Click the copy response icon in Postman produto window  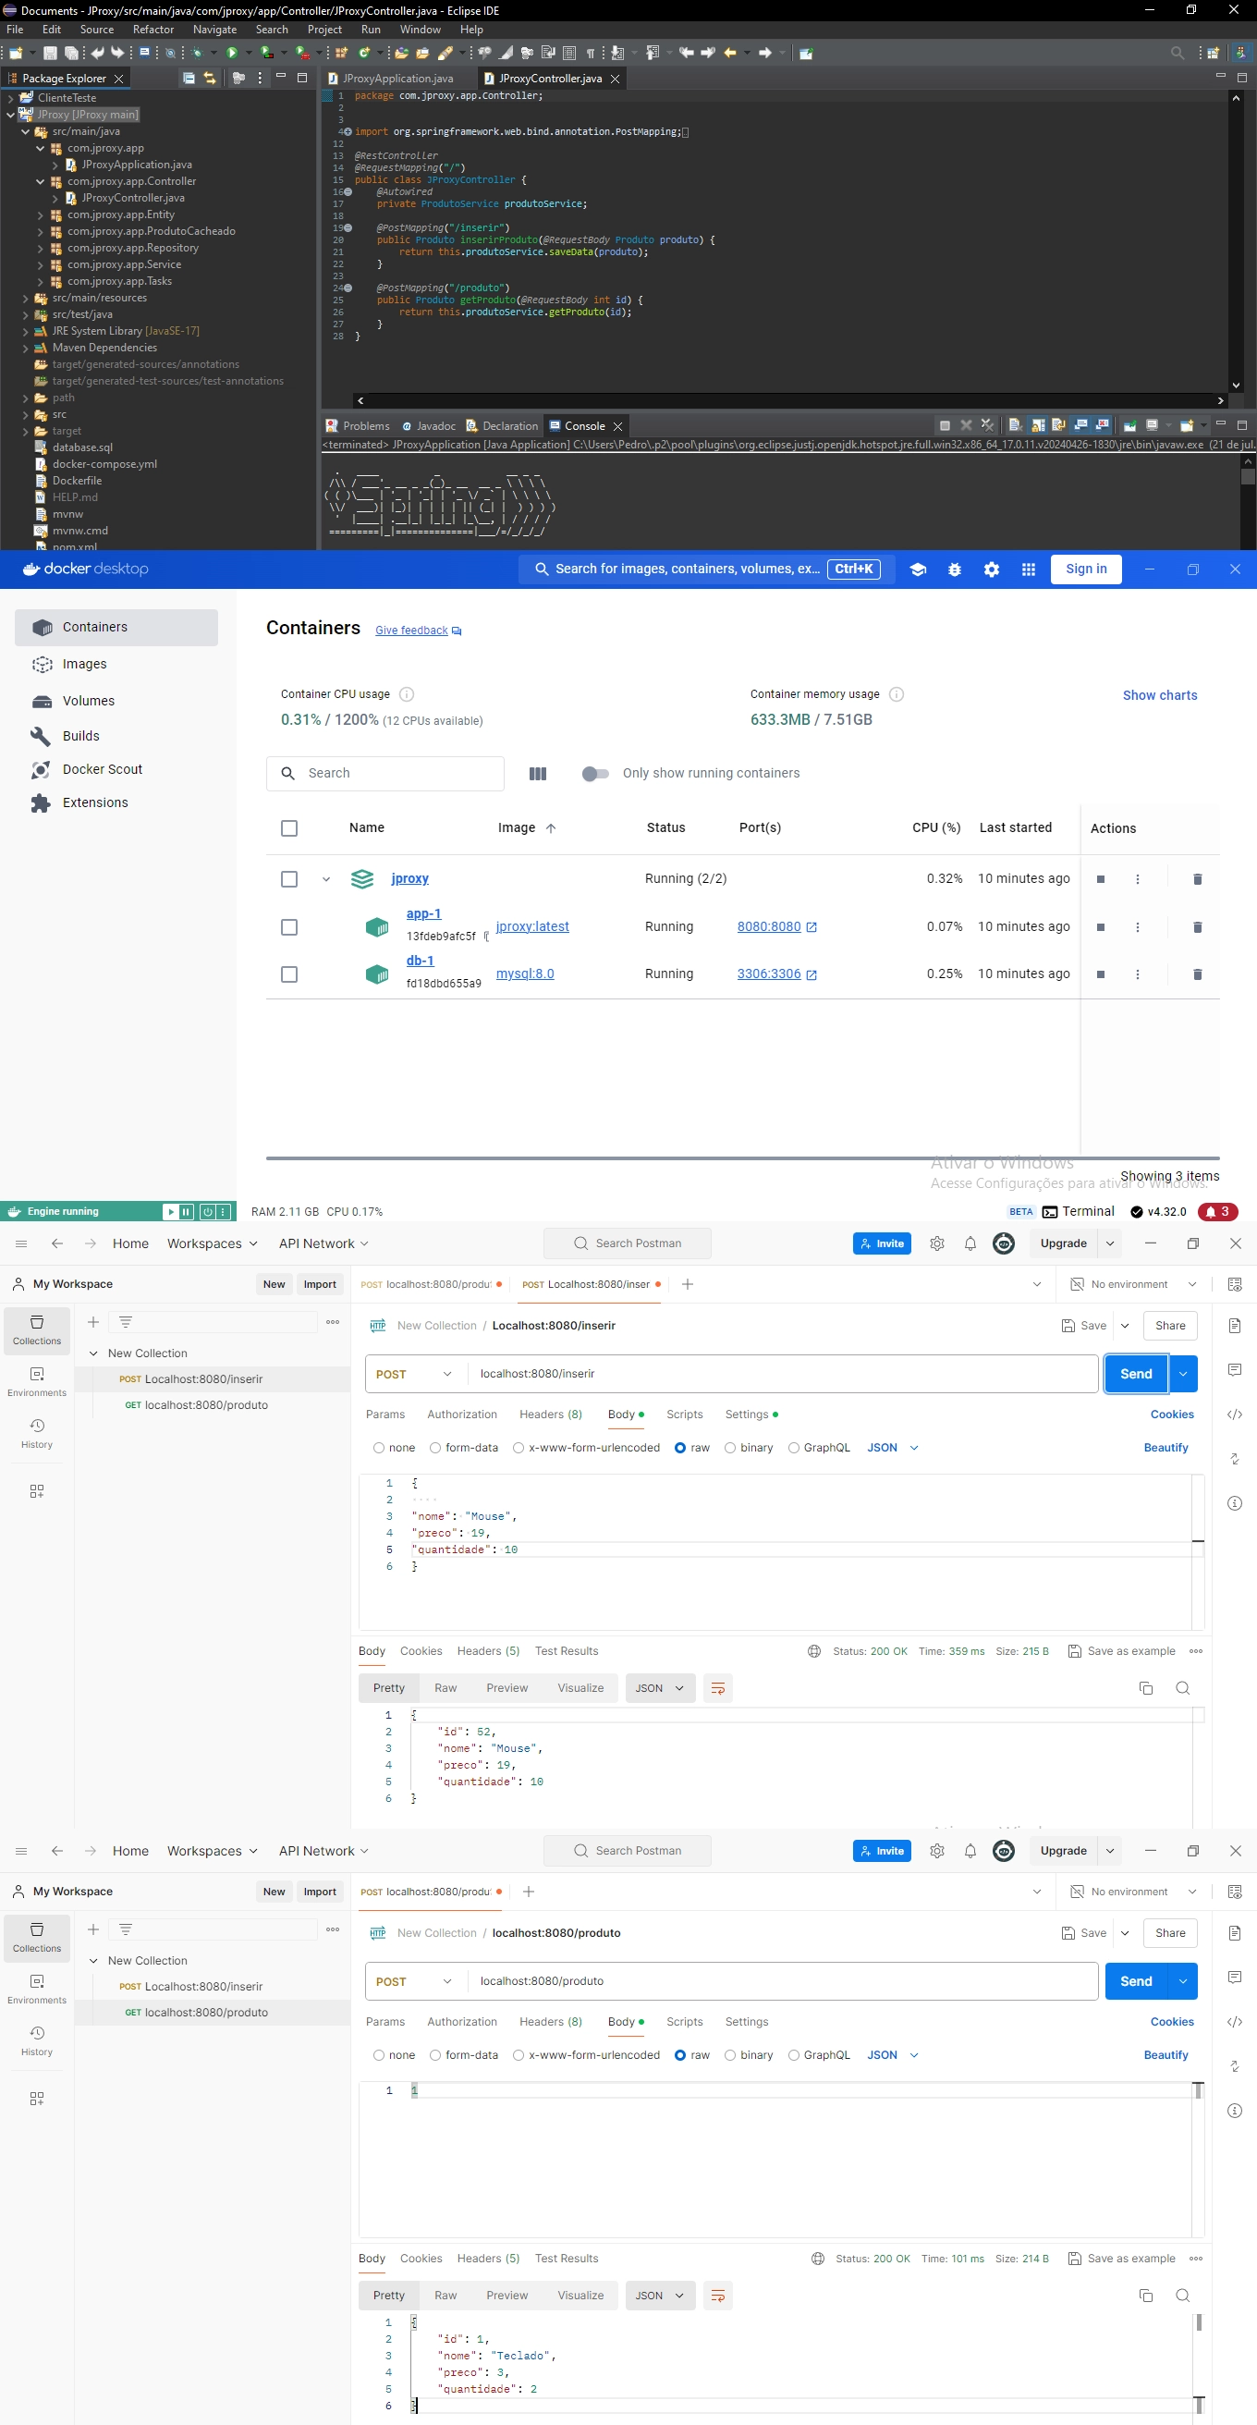click(1145, 2295)
